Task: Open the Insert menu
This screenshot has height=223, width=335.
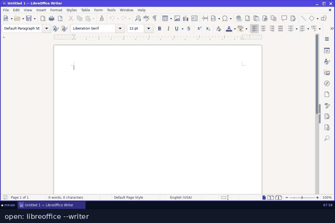Action: [41, 10]
